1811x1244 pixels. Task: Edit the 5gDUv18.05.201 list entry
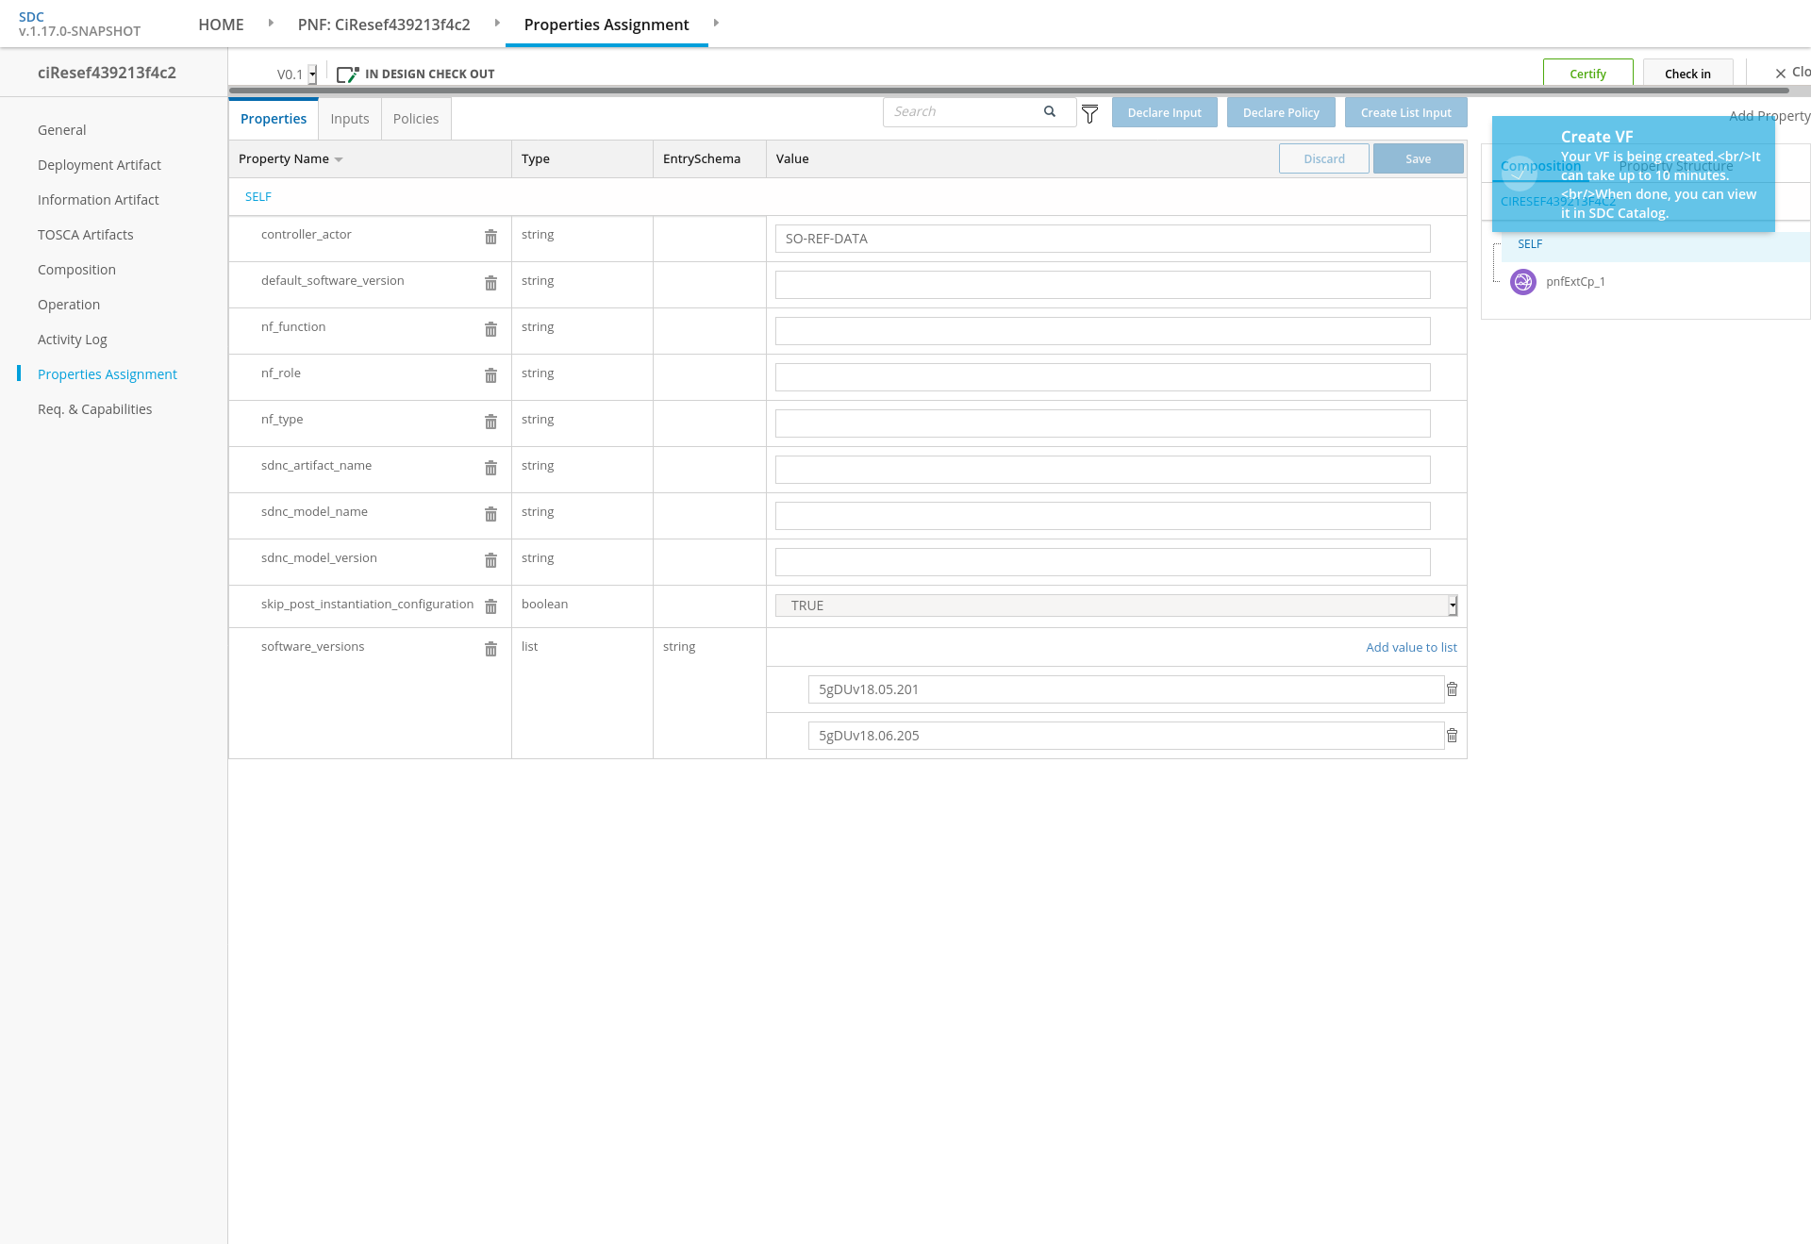[x=1126, y=689]
